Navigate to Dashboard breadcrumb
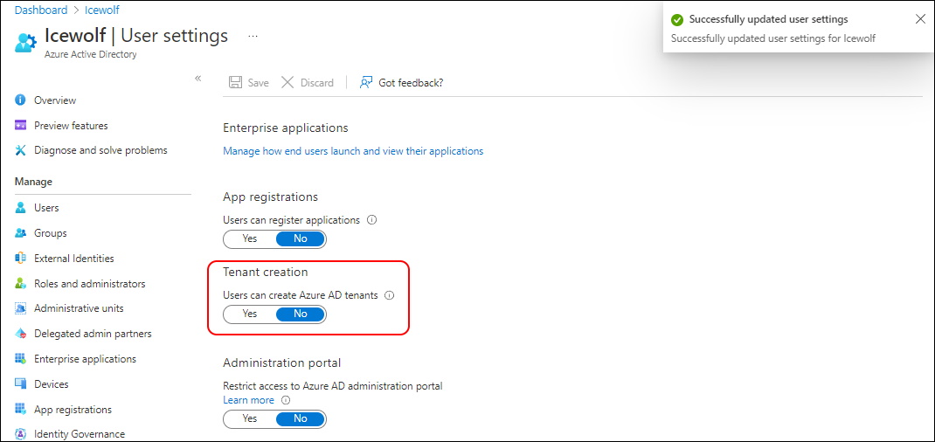Viewport: 935px width, 442px height. click(x=40, y=10)
